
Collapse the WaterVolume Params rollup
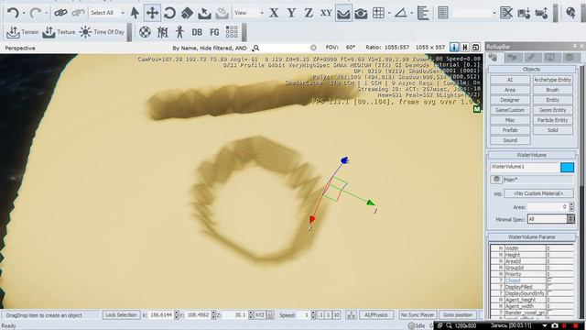pos(531,236)
